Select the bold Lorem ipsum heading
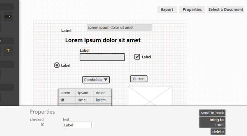The height and width of the screenshot is (136, 247). tap(103, 40)
